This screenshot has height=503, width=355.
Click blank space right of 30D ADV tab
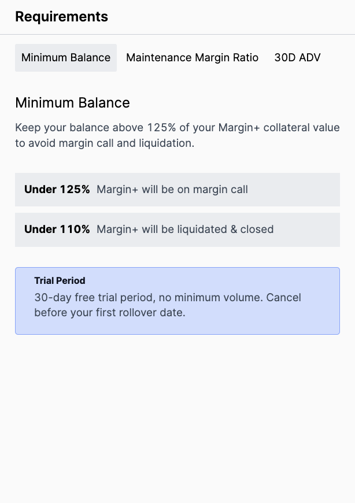pos(341,58)
